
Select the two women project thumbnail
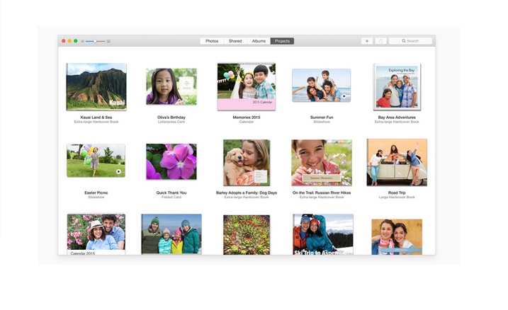(x=397, y=237)
